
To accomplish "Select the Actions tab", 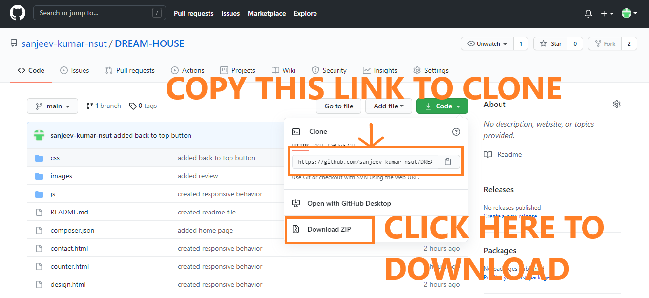I will point(188,70).
